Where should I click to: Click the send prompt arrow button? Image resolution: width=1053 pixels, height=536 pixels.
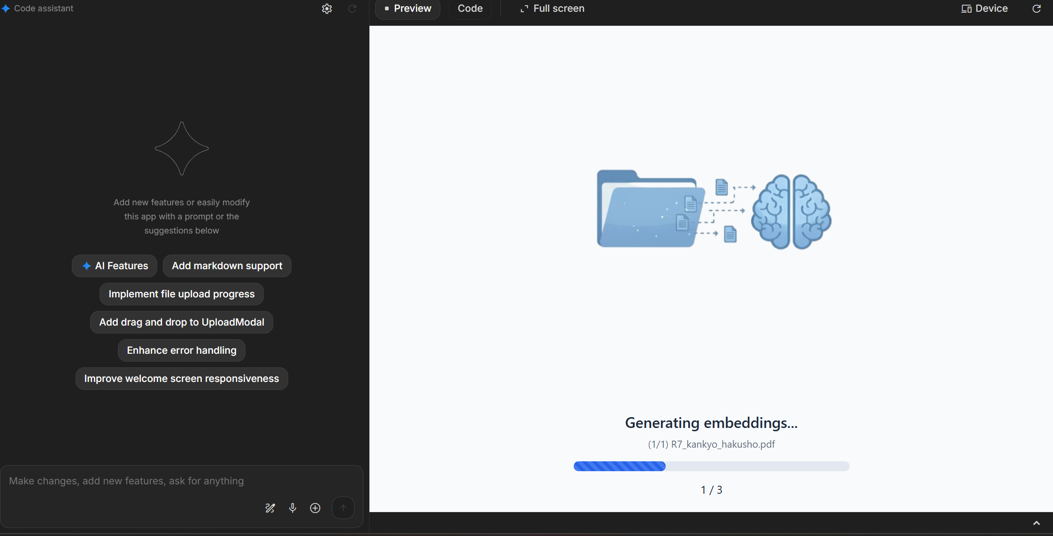(343, 508)
